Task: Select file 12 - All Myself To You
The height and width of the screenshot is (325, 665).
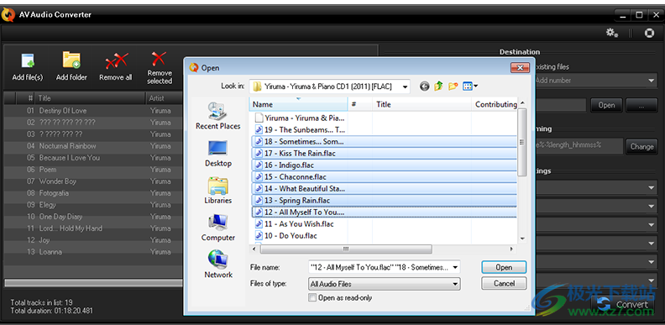Action: click(x=385, y=212)
